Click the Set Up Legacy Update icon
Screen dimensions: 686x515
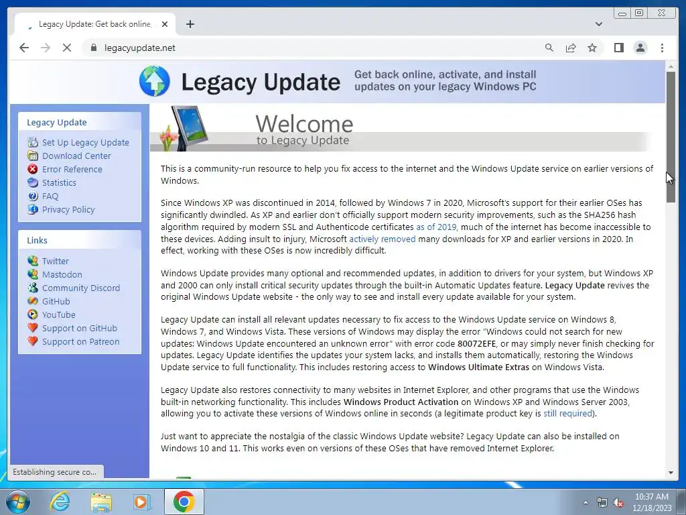coord(33,142)
